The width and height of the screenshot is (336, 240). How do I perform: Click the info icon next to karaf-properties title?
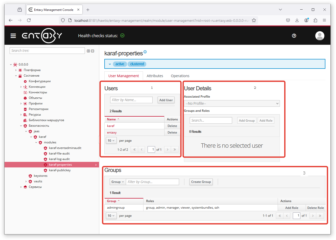(145, 52)
